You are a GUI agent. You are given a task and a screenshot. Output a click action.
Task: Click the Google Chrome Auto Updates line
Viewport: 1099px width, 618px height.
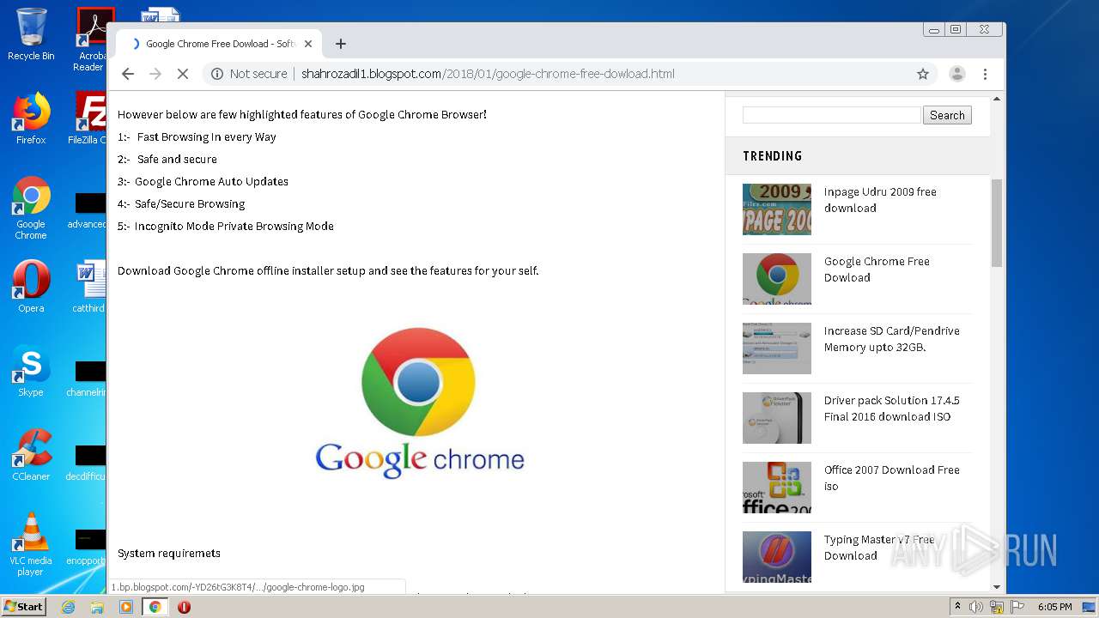pyautogui.click(x=203, y=182)
